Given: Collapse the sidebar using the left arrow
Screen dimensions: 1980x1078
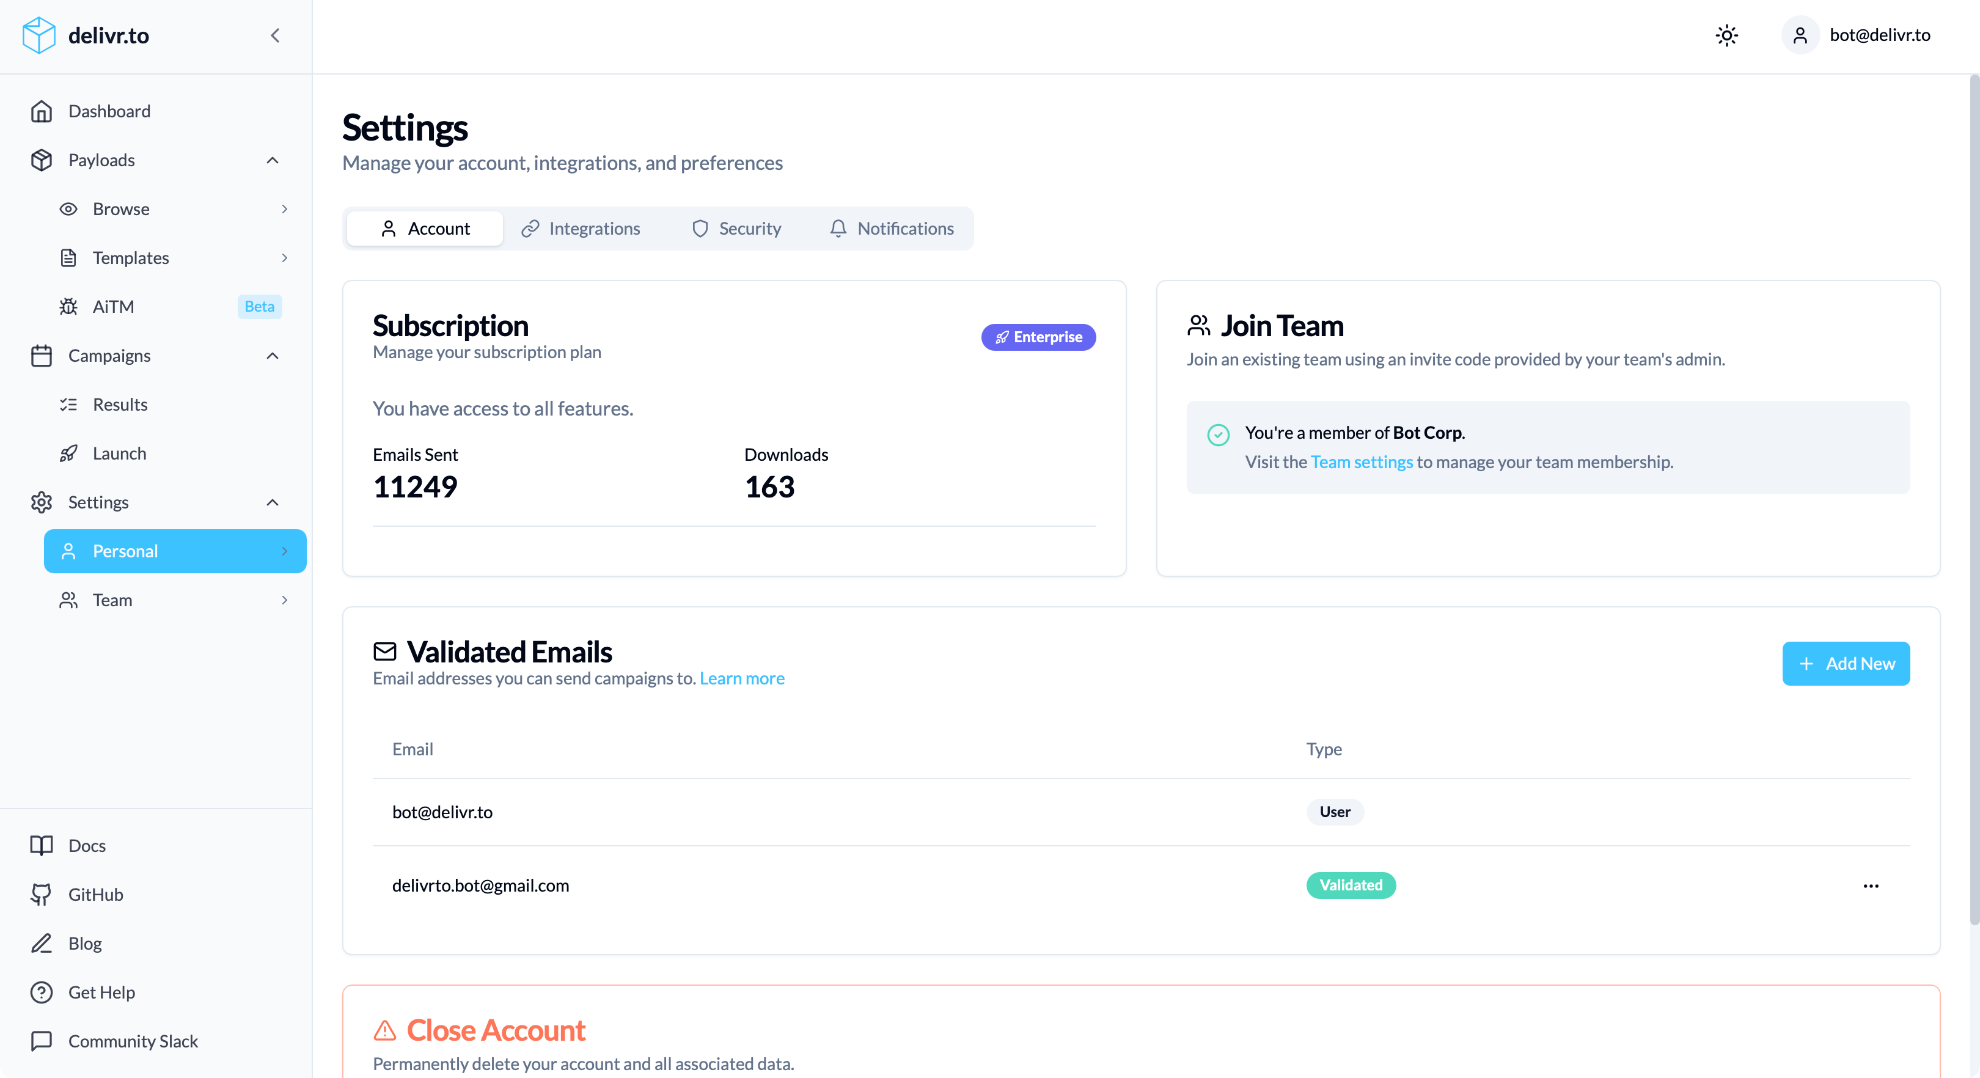Looking at the screenshot, I should 275,35.
